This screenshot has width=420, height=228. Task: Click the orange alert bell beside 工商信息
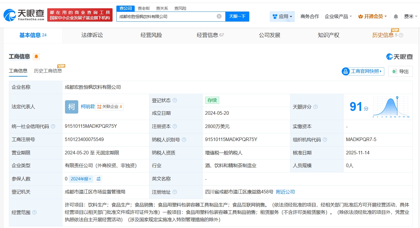tap(36, 56)
